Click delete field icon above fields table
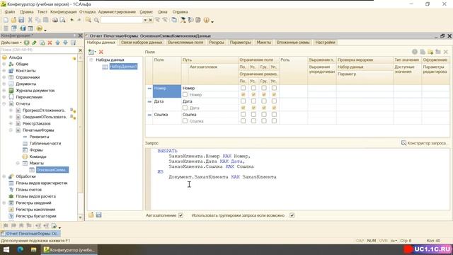 pyautogui.click(x=446, y=52)
